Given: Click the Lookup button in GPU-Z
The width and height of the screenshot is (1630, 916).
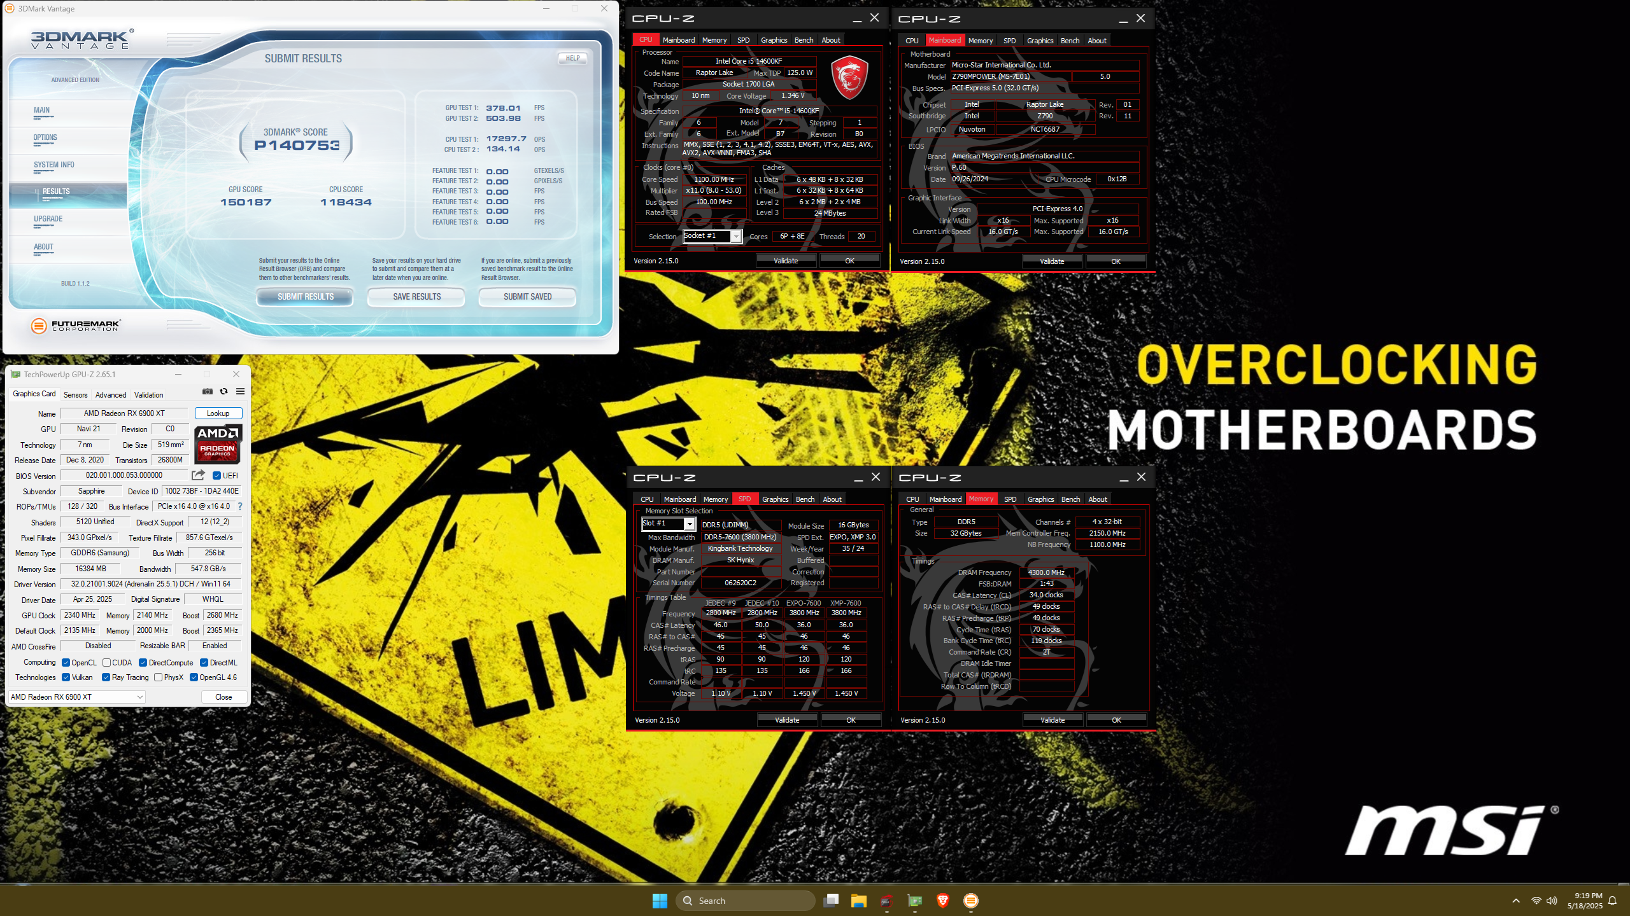Looking at the screenshot, I should click(218, 413).
